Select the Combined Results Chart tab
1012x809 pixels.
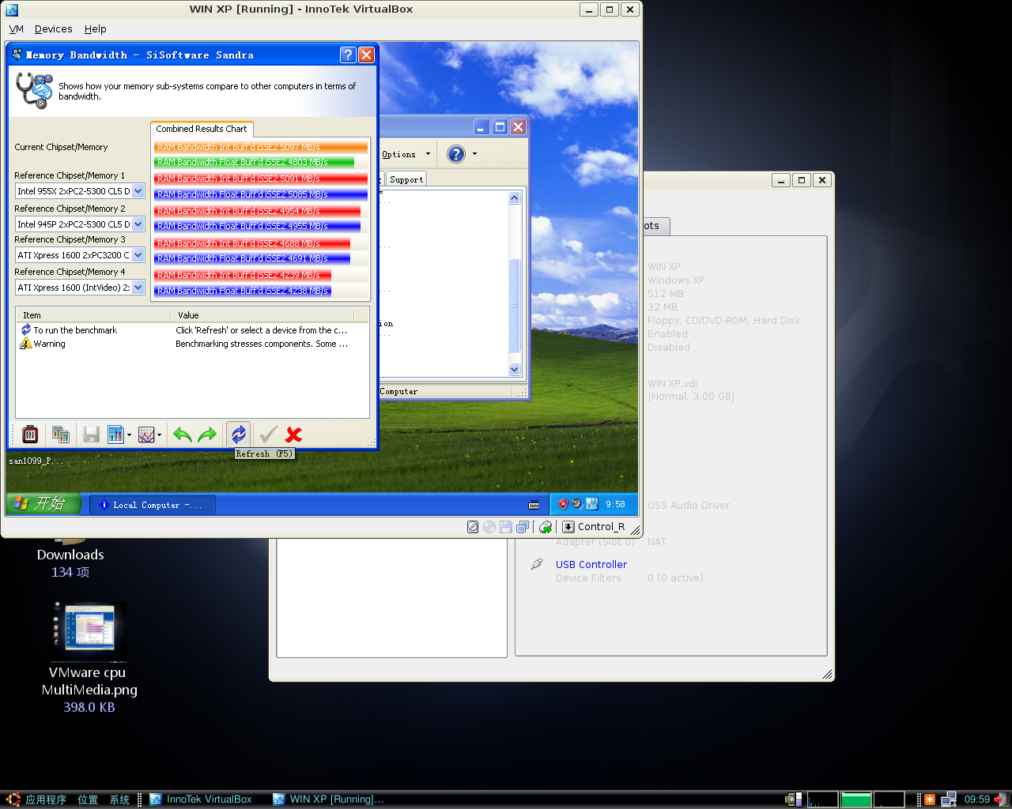(x=202, y=129)
